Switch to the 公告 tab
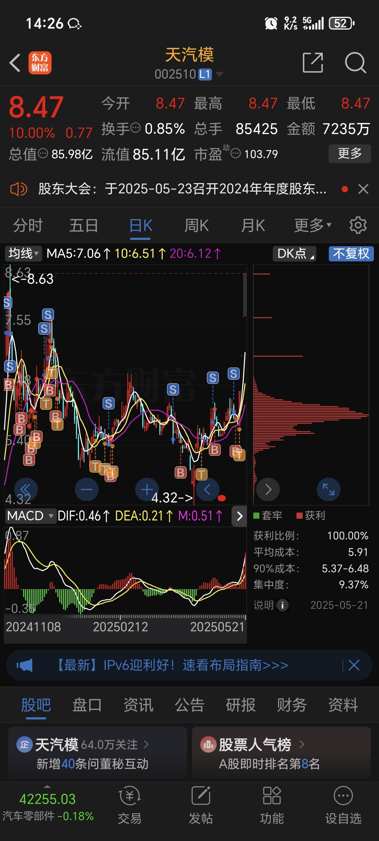This screenshot has width=379, height=841. click(189, 705)
